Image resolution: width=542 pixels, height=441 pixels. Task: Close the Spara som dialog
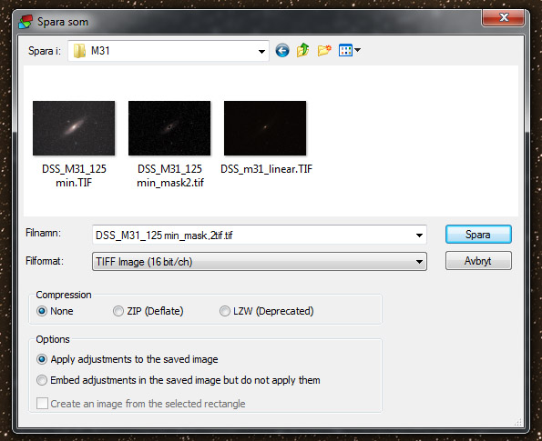[504, 17]
